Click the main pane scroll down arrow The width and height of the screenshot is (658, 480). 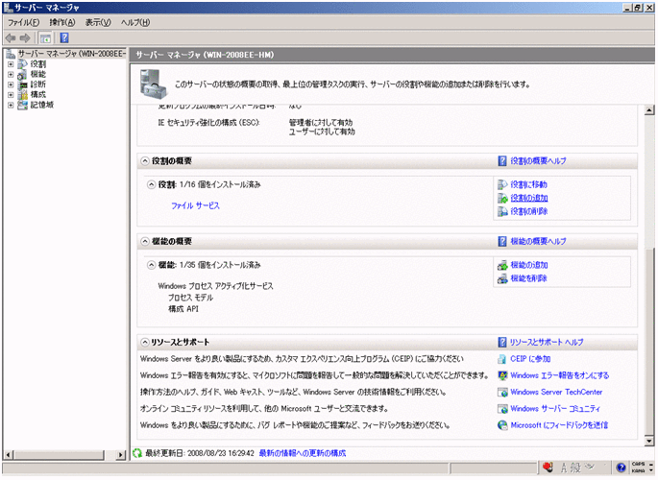649,441
